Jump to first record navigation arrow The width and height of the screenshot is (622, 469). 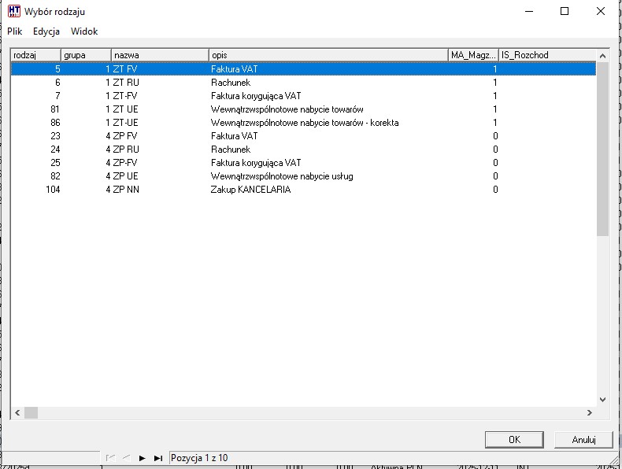point(109,457)
